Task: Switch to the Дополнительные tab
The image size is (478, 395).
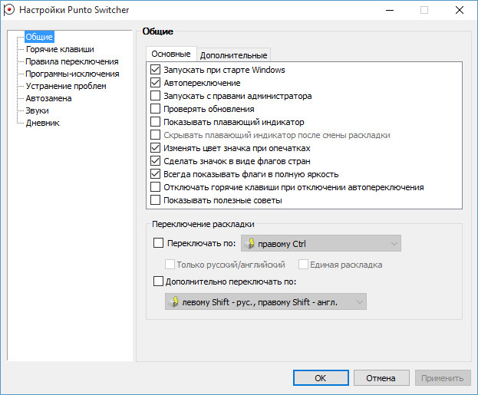Action: 234,55
